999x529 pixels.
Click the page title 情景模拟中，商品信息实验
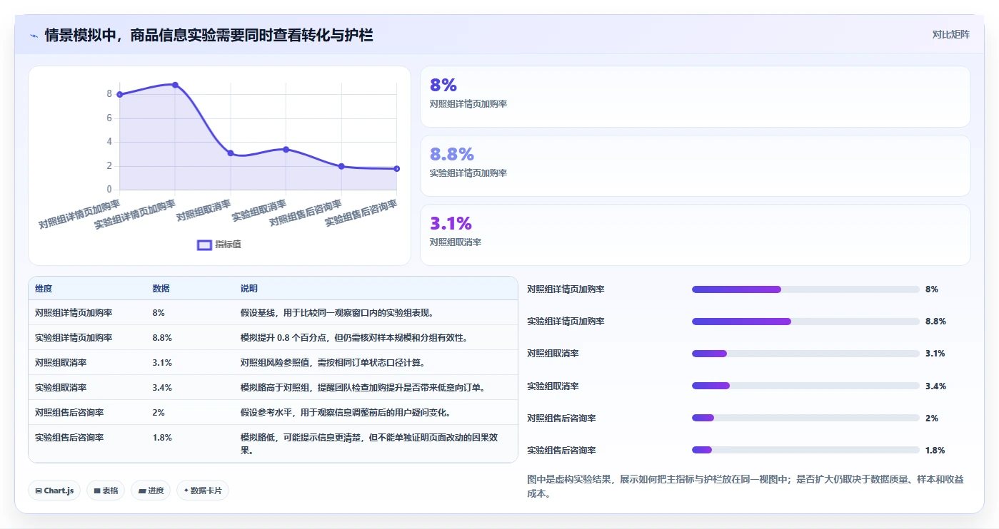coord(209,36)
